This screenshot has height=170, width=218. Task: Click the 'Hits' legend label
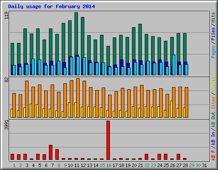pos(213,17)
